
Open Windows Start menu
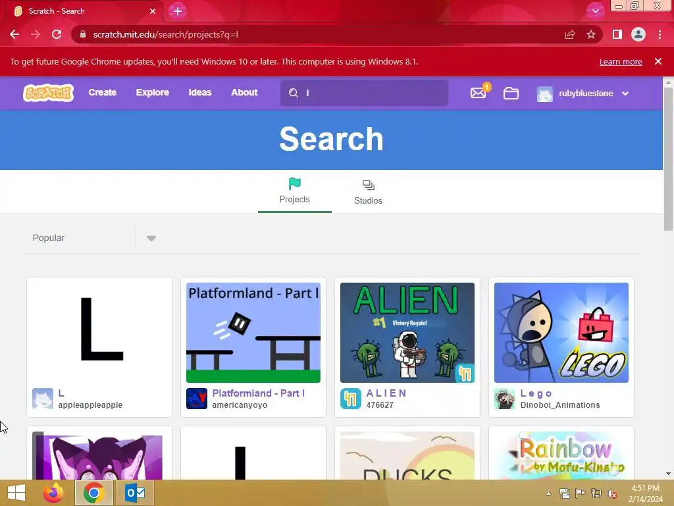pos(16,493)
